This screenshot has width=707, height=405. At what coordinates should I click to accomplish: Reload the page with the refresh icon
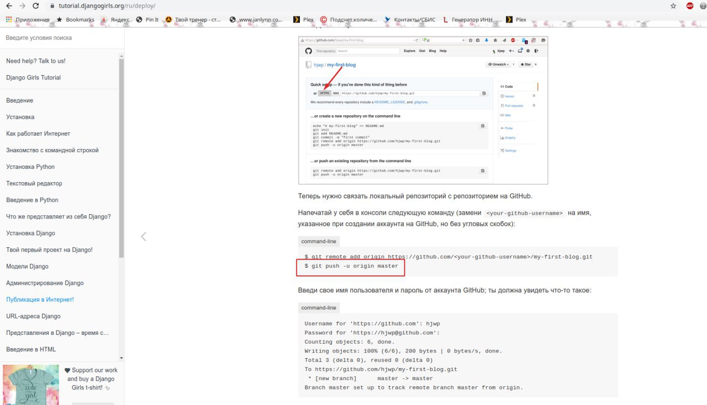pyautogui.click(x=36, y=6)
